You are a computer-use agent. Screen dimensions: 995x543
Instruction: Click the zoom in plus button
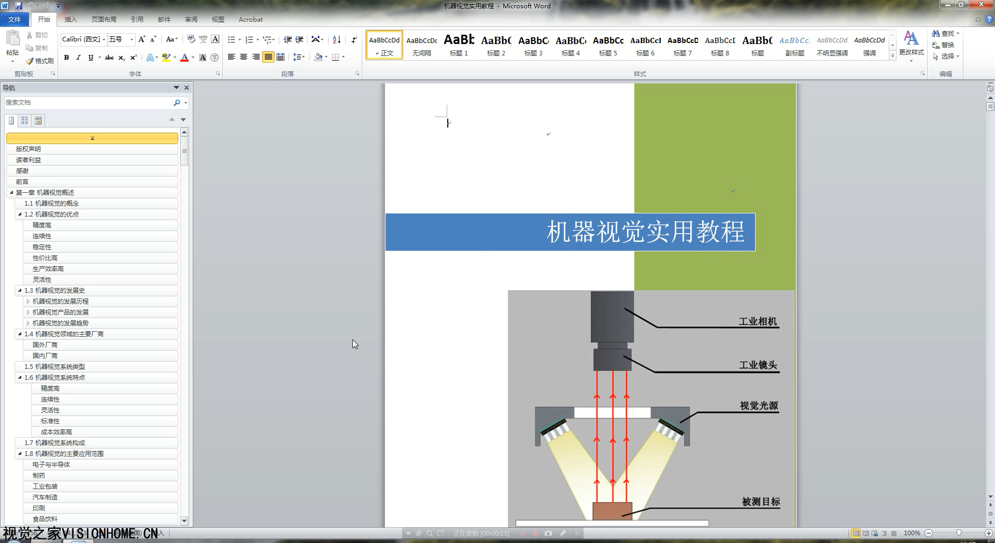click(x=988, y=533)
